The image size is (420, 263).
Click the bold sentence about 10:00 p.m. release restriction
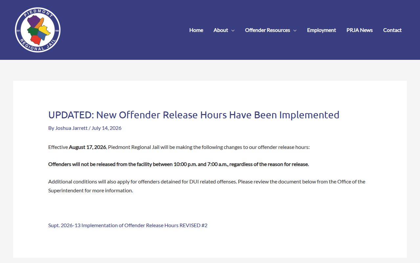[x=178, y=164]
